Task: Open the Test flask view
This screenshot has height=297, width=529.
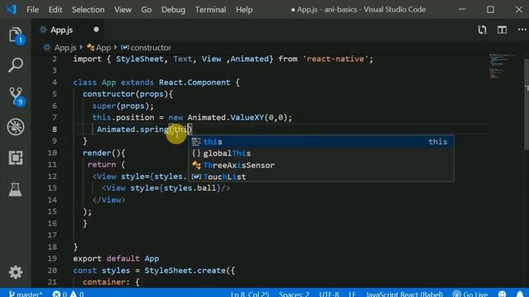Action: (x=15, y=189)
